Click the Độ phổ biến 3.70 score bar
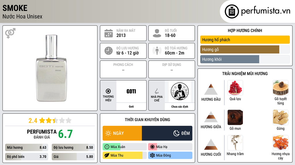The image size is (295, 165). (x=27, y=157)
